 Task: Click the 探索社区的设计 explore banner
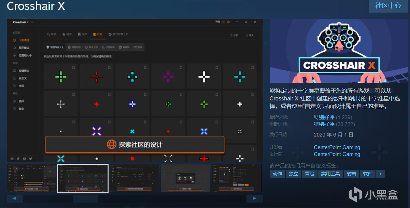pyautogui.click(x=135, y=145)
